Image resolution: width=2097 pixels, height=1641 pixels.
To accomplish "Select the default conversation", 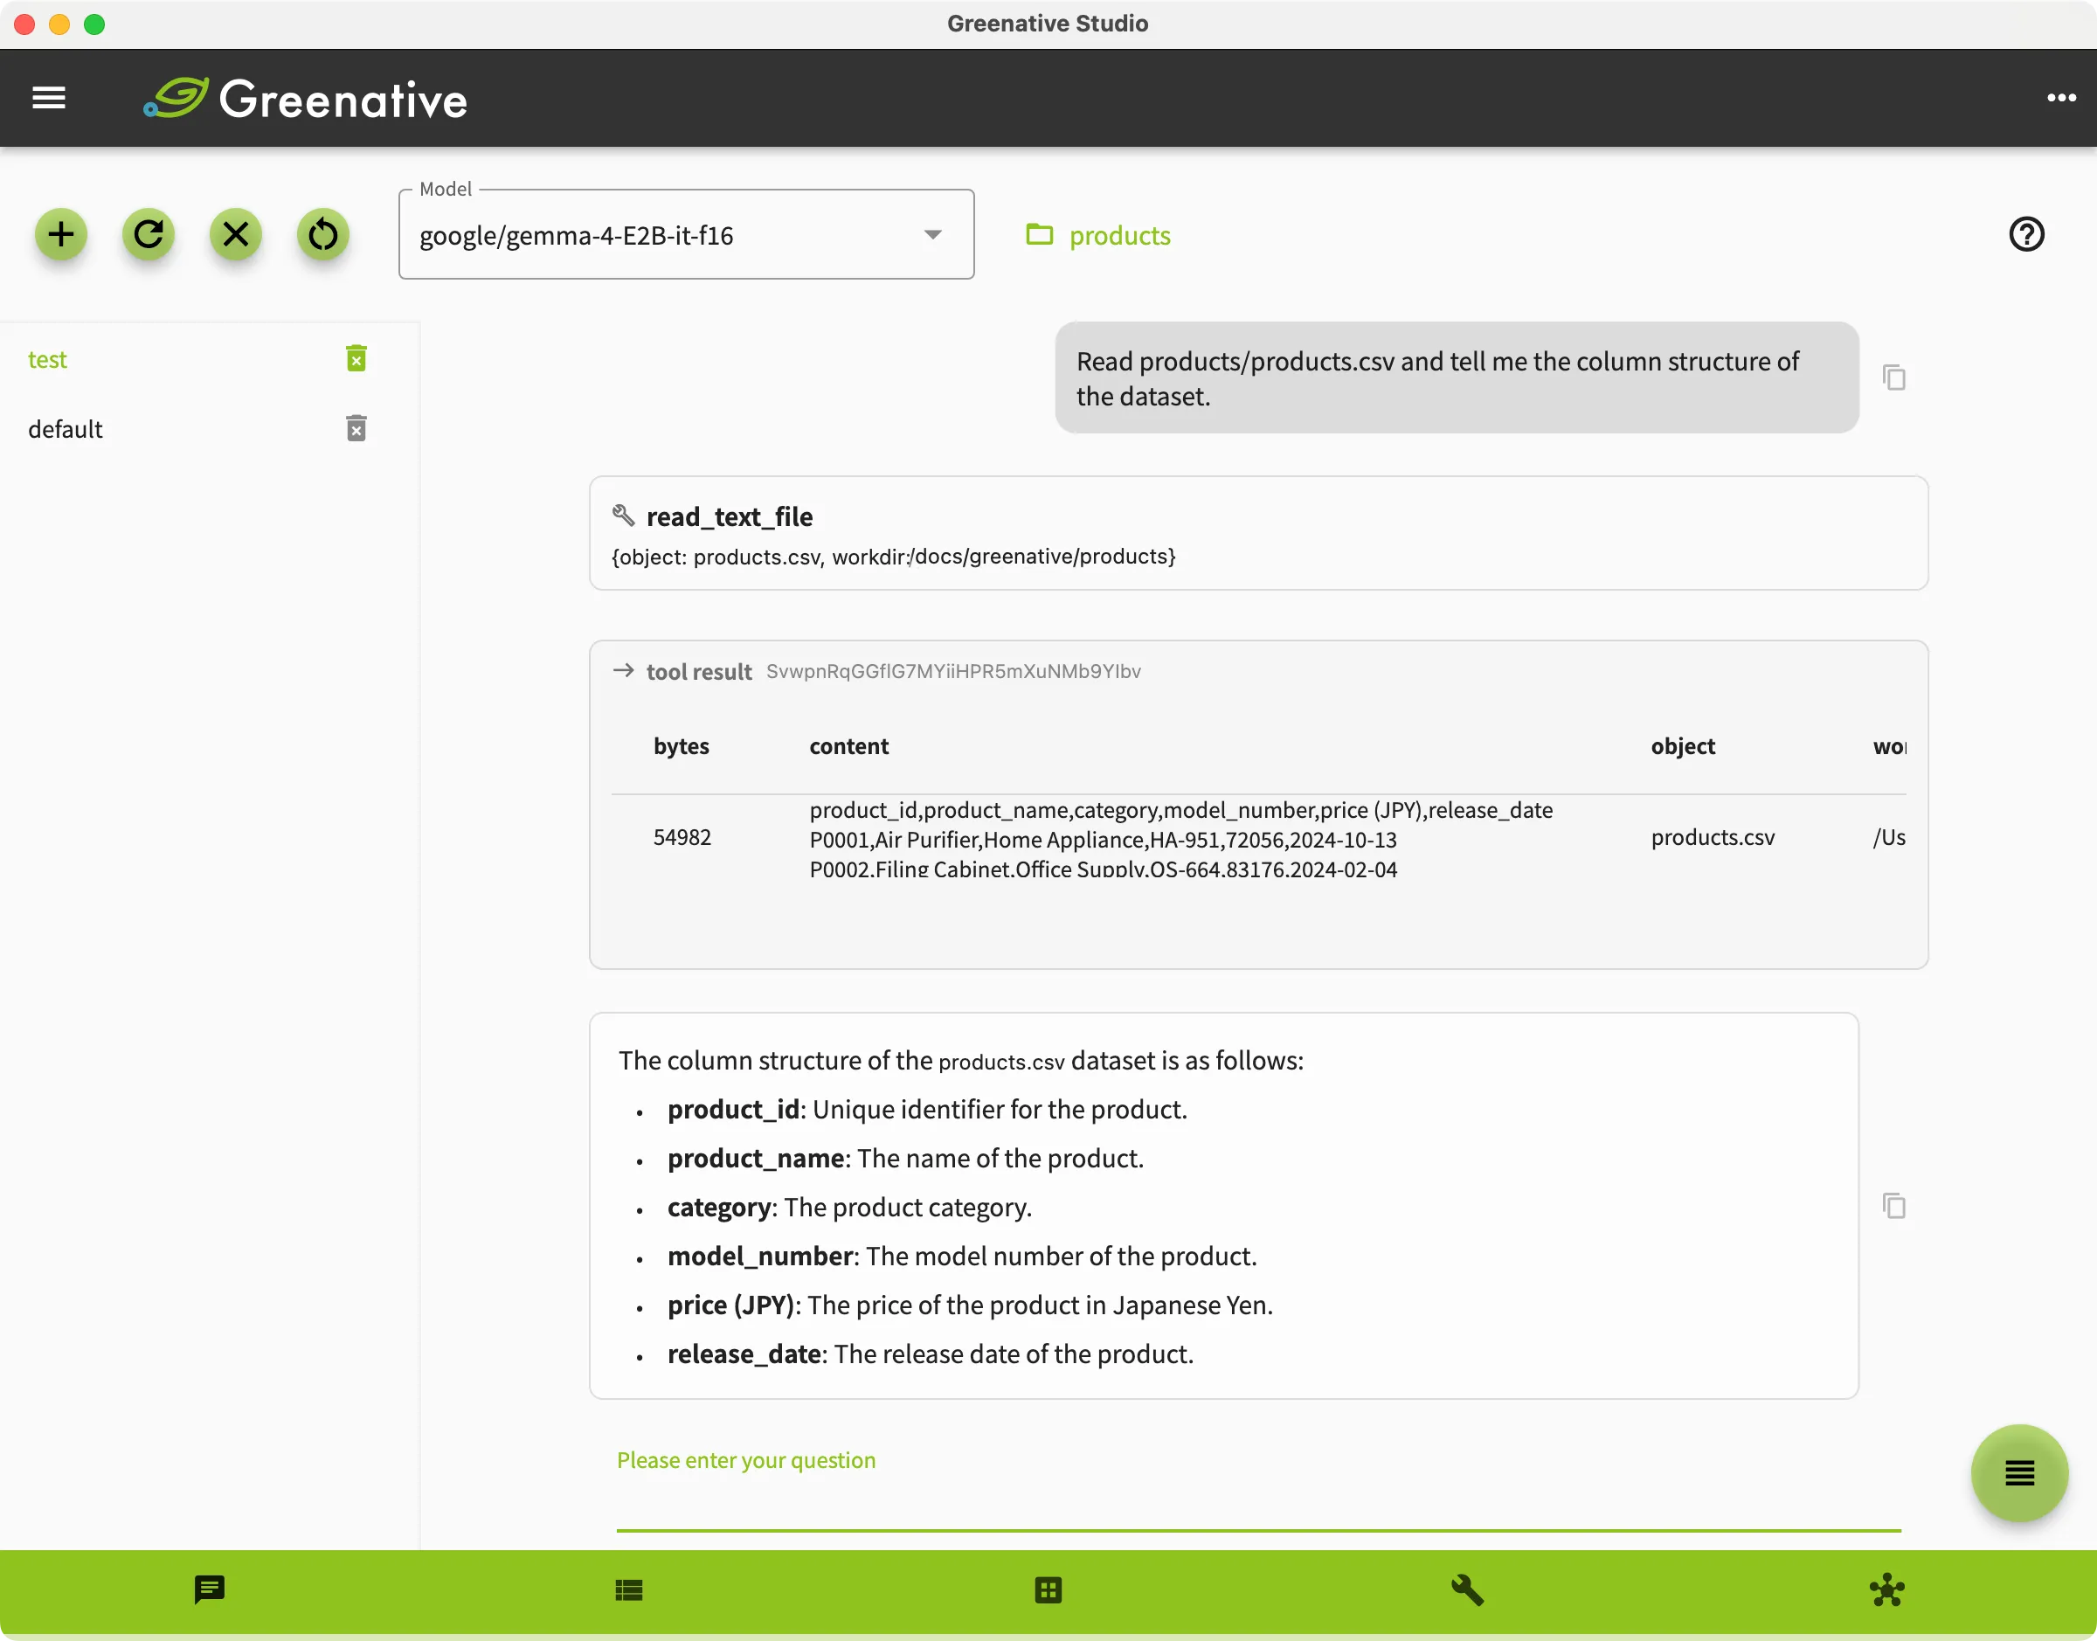I will pos(66,429).
